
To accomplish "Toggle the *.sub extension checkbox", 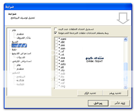I will click(x=56, y=74).
